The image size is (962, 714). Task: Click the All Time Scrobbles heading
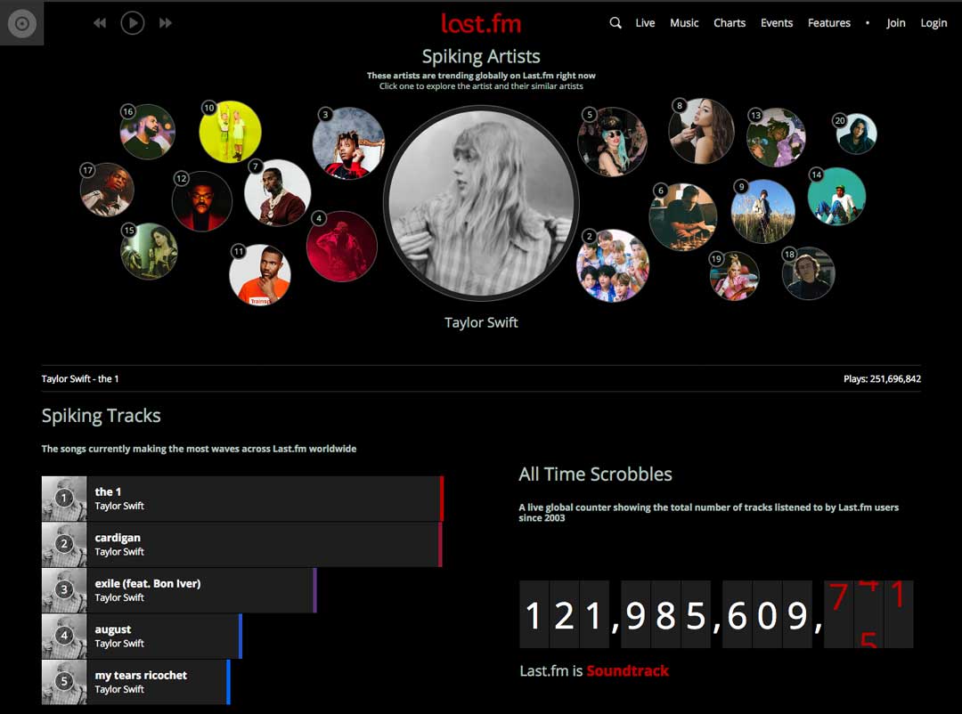(595, 475)
